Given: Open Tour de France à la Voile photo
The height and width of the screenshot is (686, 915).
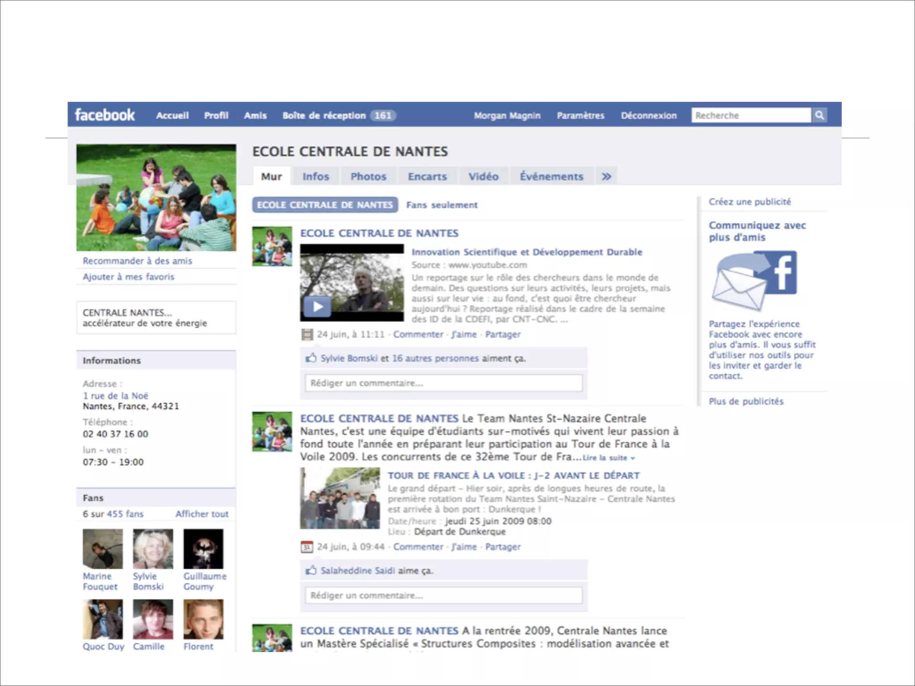Looking at the screenshot, I should [340, 498].
